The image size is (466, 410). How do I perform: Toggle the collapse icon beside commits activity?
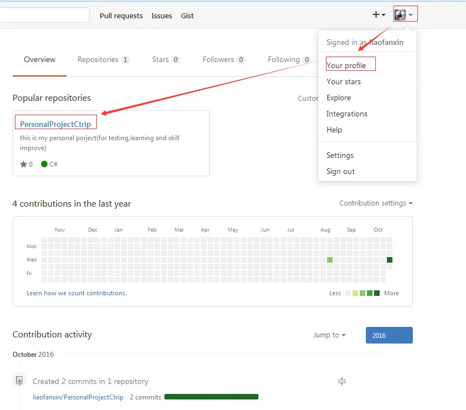[342, 381]
